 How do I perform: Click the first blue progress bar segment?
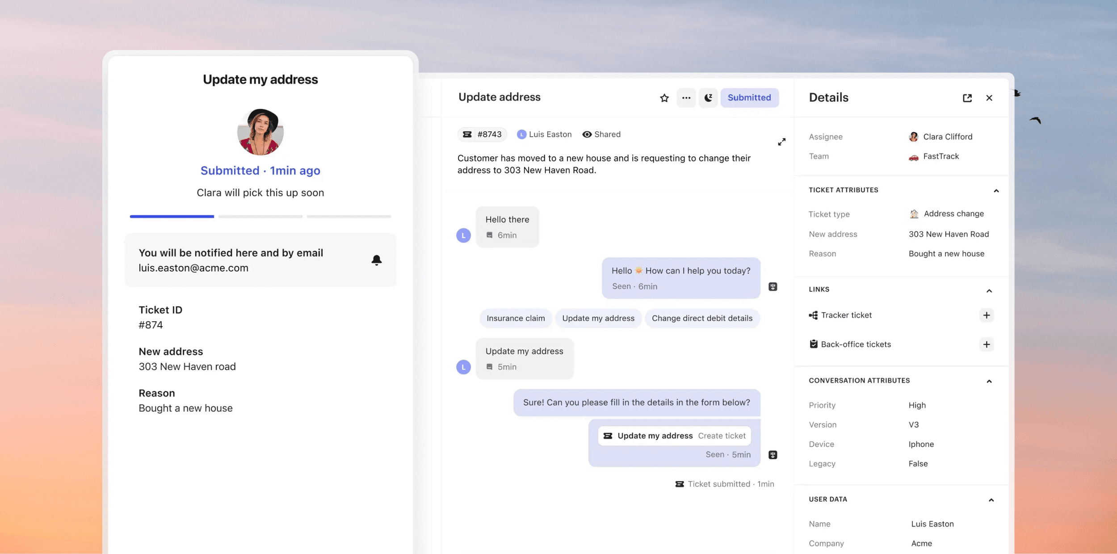point(172,216)
